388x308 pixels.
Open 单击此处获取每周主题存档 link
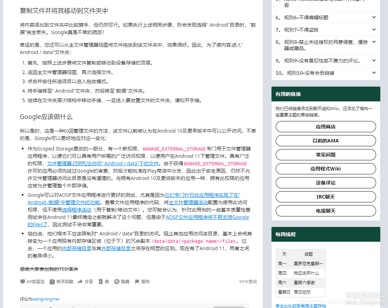coord(301,306)
